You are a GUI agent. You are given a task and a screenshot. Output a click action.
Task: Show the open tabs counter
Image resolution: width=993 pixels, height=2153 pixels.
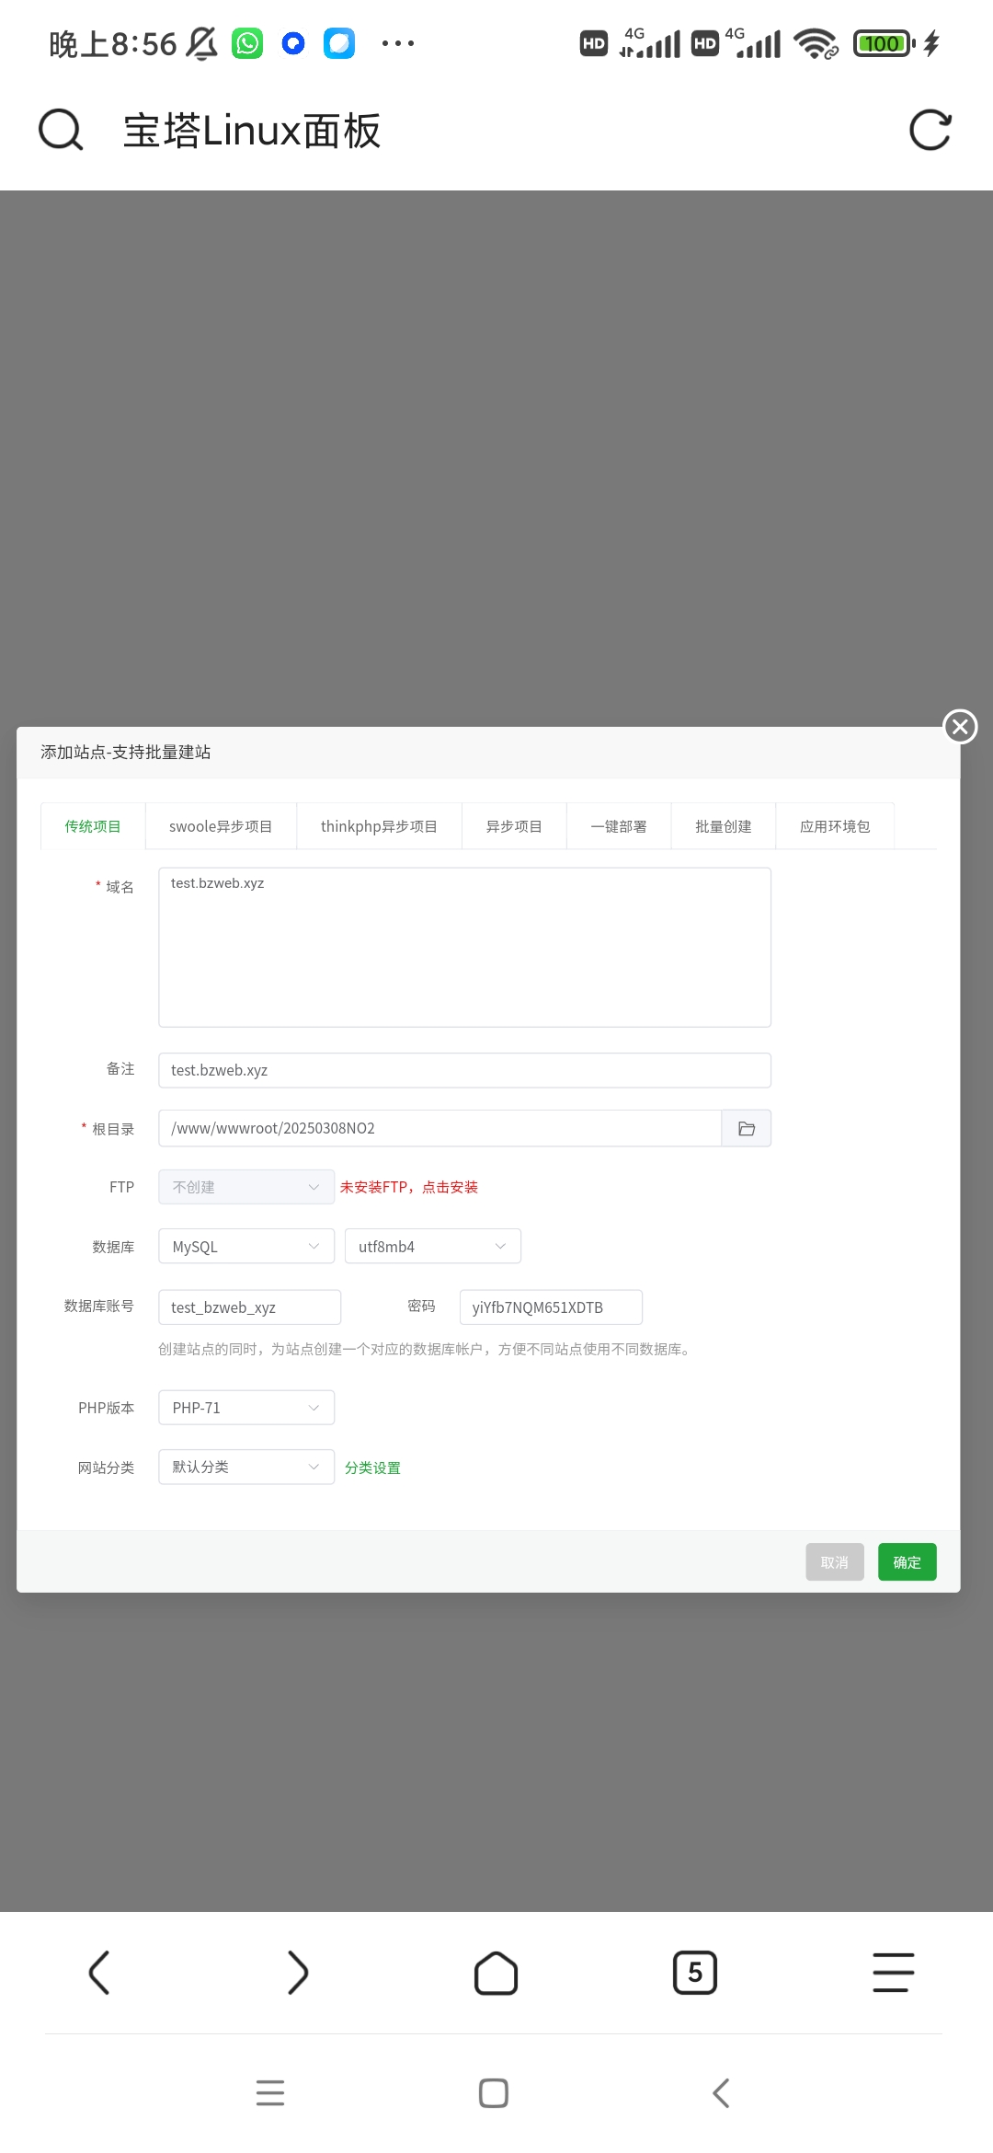pyautogui.click(x=694, y=1973)
